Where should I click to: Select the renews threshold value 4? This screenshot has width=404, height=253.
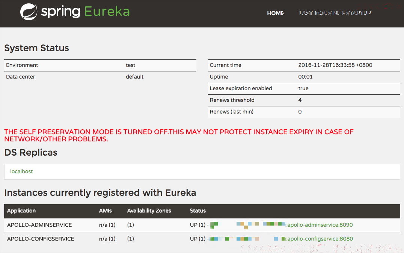click(300, 100)
